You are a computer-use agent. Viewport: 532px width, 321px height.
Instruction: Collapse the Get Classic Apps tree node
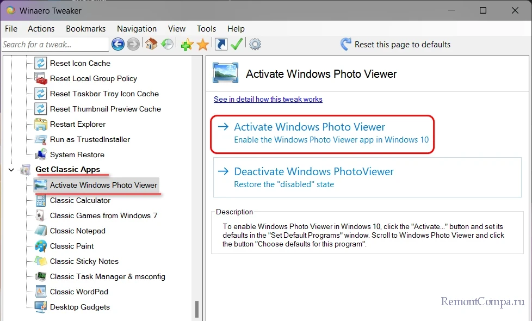[11, 169]
